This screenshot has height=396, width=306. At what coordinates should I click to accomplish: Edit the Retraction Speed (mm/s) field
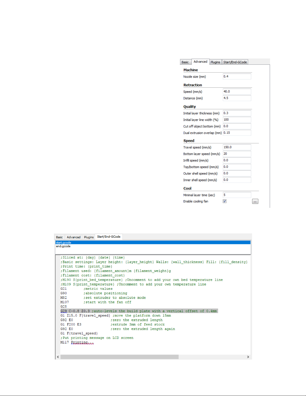pos(237,91)
